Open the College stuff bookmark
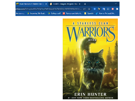Image resolution: width=135 pixels, height=101 pixels. (x=54, y=13)
